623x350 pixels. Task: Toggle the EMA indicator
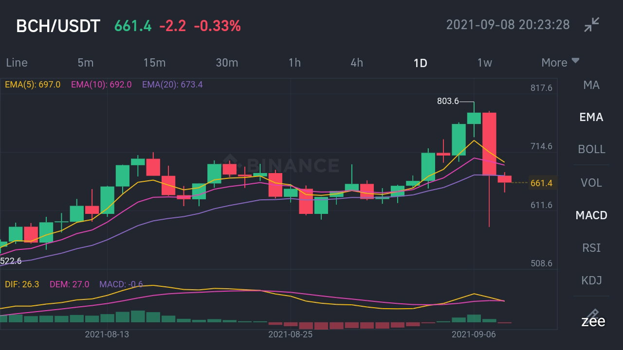(591, 117)
